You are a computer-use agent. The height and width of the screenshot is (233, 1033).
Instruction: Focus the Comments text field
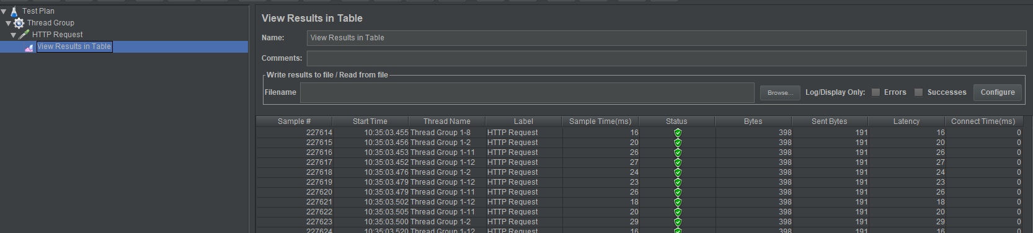[x=667, y=58]
